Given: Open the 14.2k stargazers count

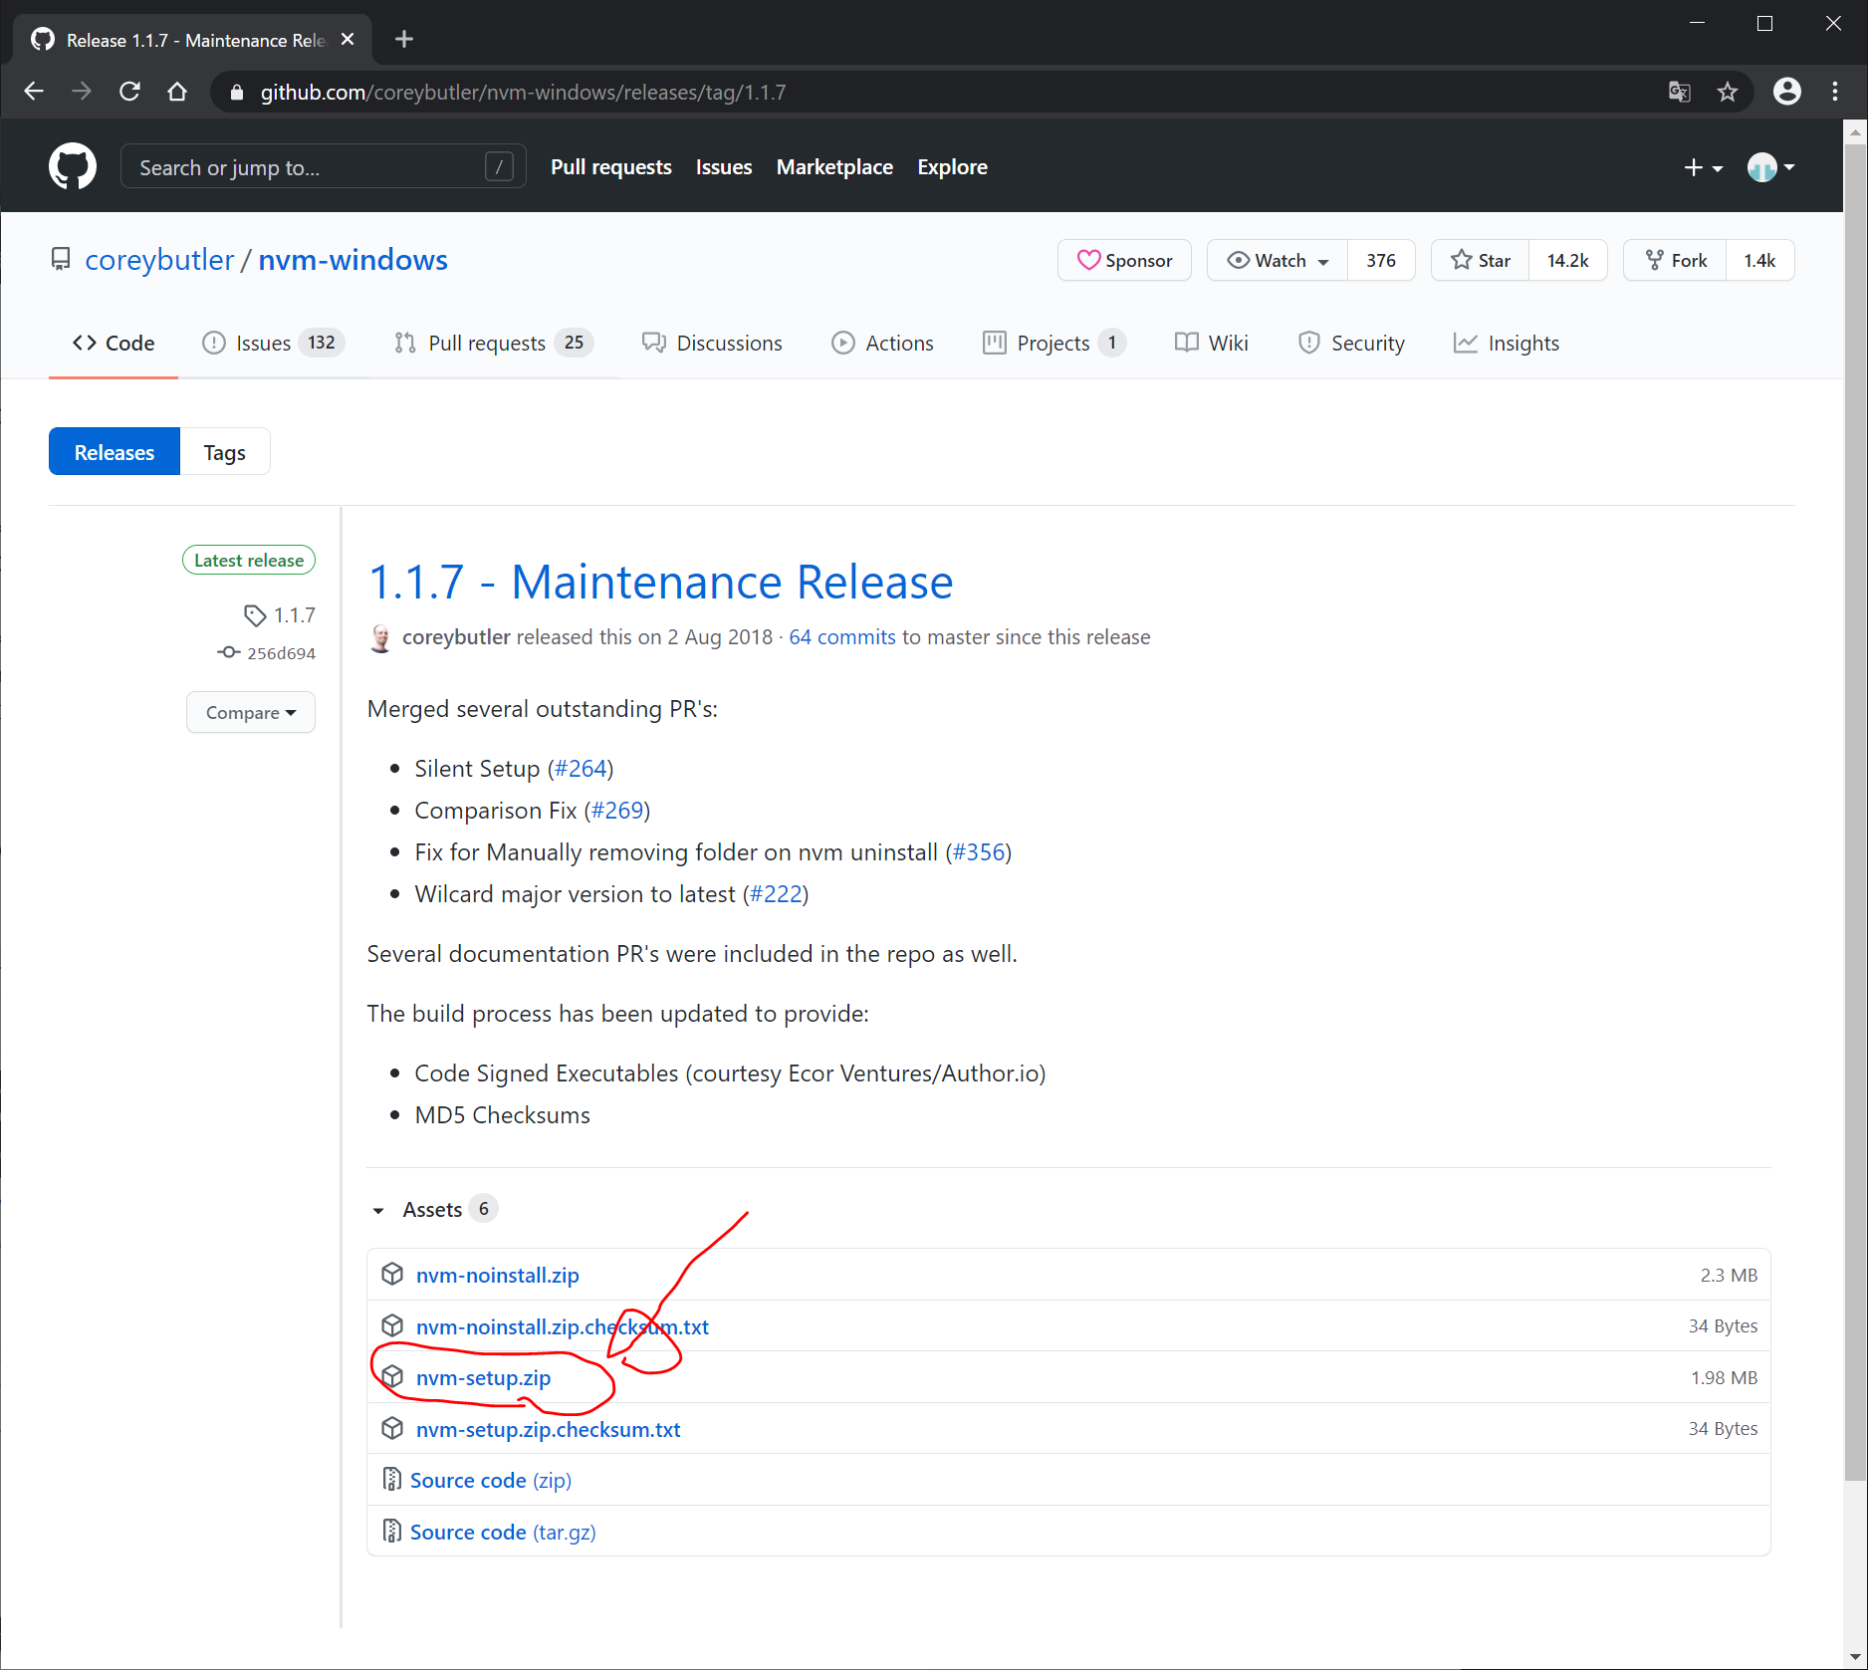Looking at the screenshot, I should click(1567, 260).
